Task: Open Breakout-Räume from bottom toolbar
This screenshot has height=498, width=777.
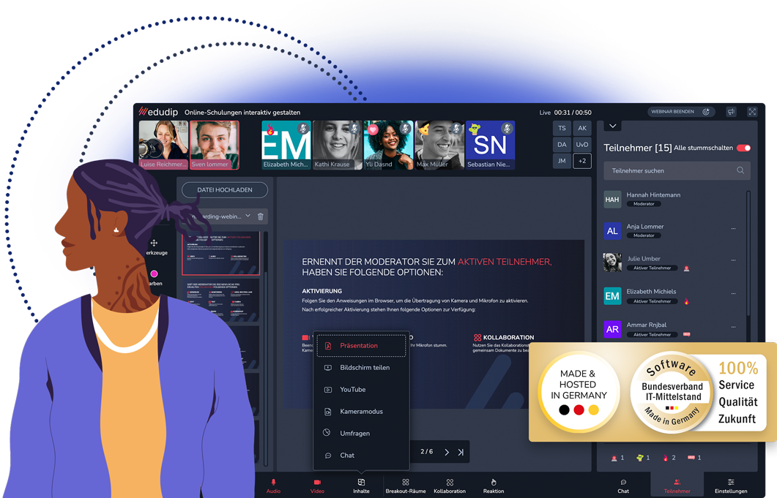Action: coord(406,486)
